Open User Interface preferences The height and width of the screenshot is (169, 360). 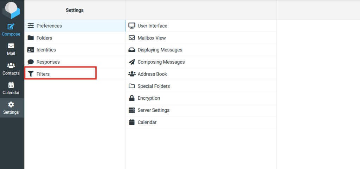click(x=201, y=26)
